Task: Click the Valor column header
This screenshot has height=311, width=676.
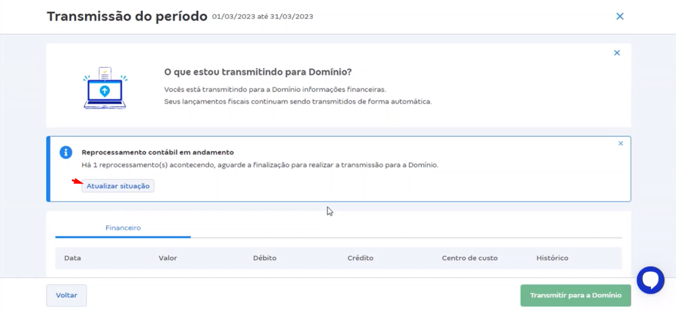Action: 168,258
